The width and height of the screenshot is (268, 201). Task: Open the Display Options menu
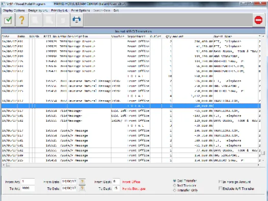pos(14,10)
